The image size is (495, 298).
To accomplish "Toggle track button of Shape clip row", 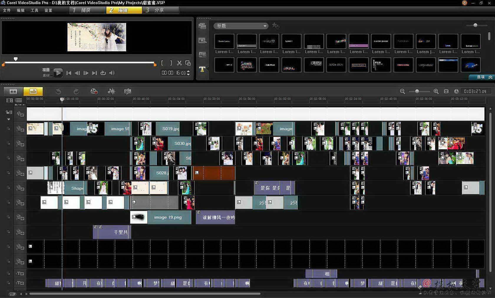I will point(20,188).
